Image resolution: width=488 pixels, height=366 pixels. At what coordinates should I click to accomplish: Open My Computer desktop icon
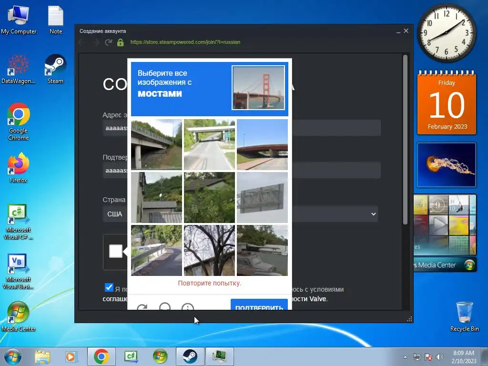(x=19, y=20)
